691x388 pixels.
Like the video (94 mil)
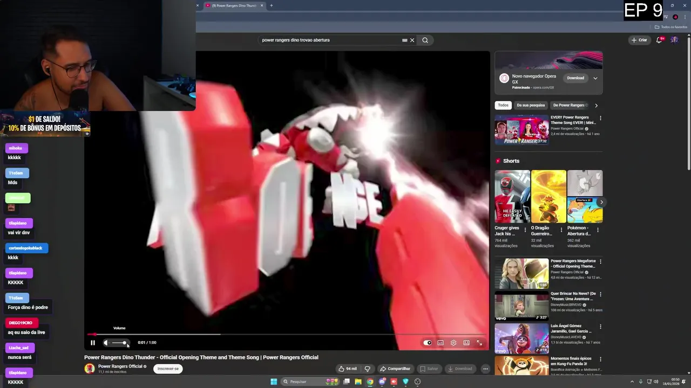(x=347, y=369)
